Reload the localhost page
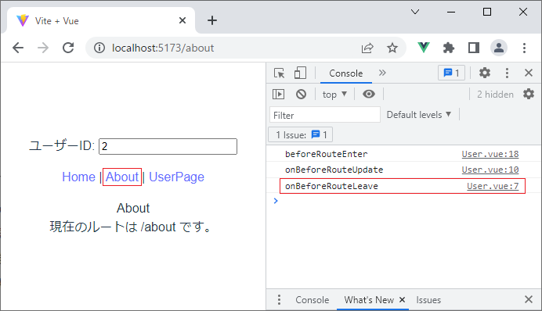The height and width of the screenshot is (311, 542). [68, 48]
